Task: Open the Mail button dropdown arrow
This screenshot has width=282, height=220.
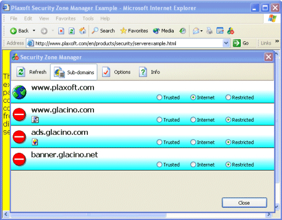Action: (202, 31)
